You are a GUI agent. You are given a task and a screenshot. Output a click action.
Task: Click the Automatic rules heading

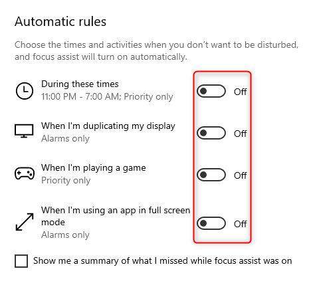(x=60, y=22)
